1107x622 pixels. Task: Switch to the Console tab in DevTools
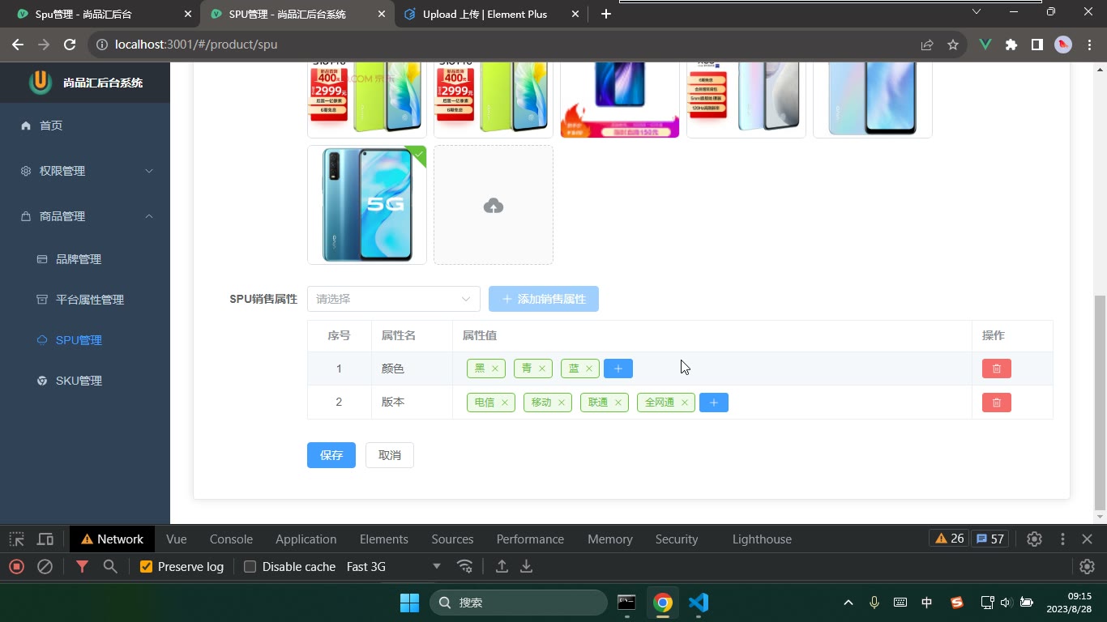click(x=231, y=539)
